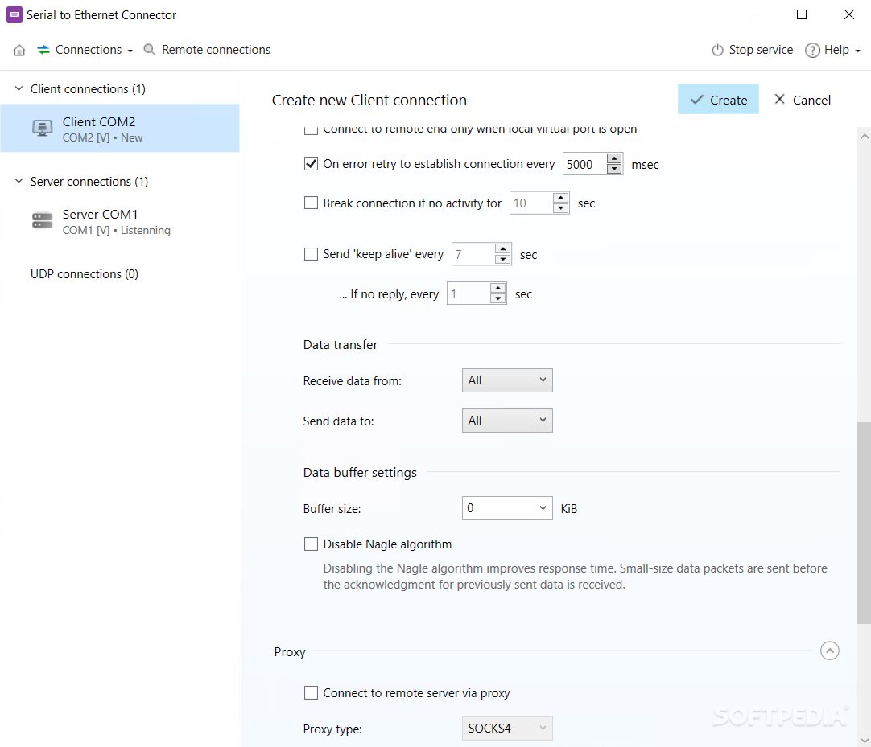Increase retry msec with up arrow
Viewport: 871px width, 747px height.
click(x=614, y=158)
